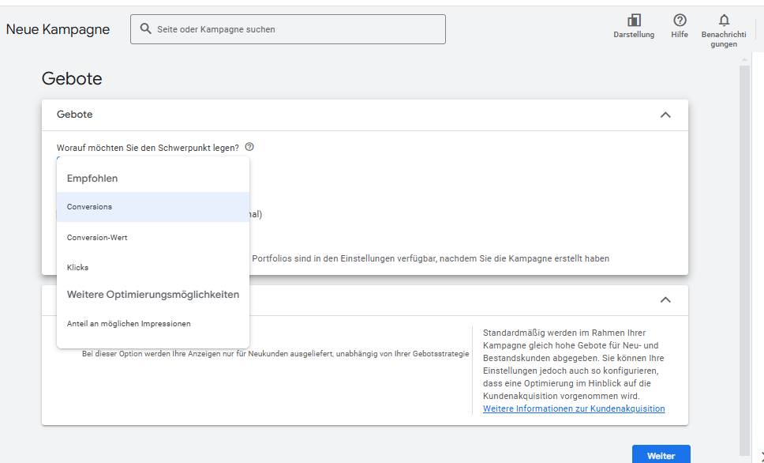Collapse the Gebote section chevron
Screen dimensions: 764x463
(x=665, y=115)
